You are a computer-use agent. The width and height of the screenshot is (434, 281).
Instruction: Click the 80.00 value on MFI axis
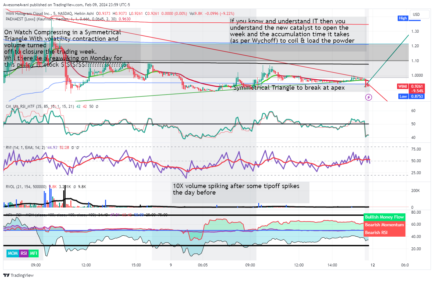click(416, 212)
